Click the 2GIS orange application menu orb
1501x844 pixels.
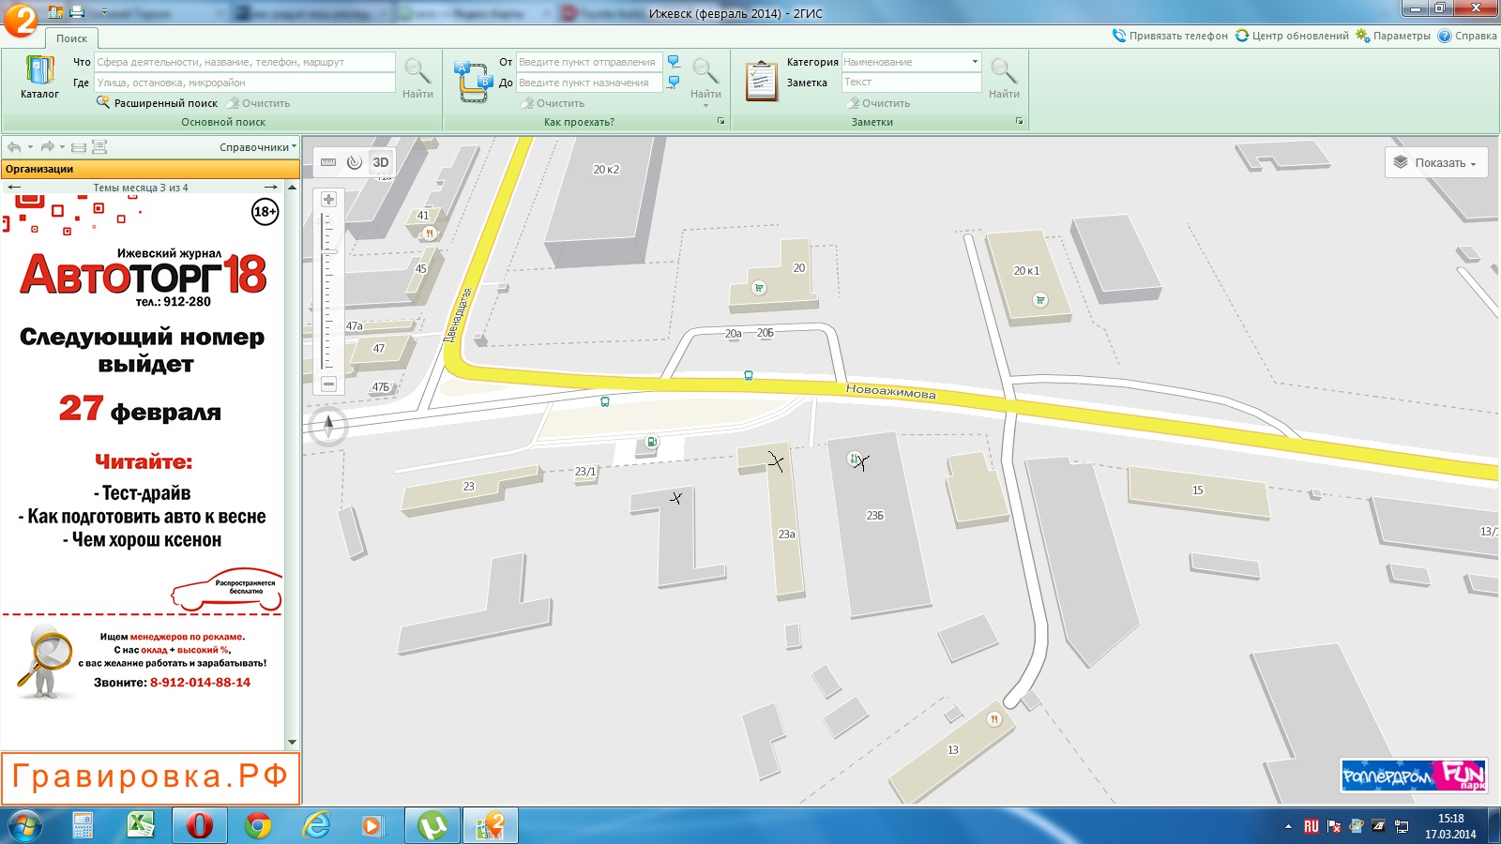pos(21,19)
